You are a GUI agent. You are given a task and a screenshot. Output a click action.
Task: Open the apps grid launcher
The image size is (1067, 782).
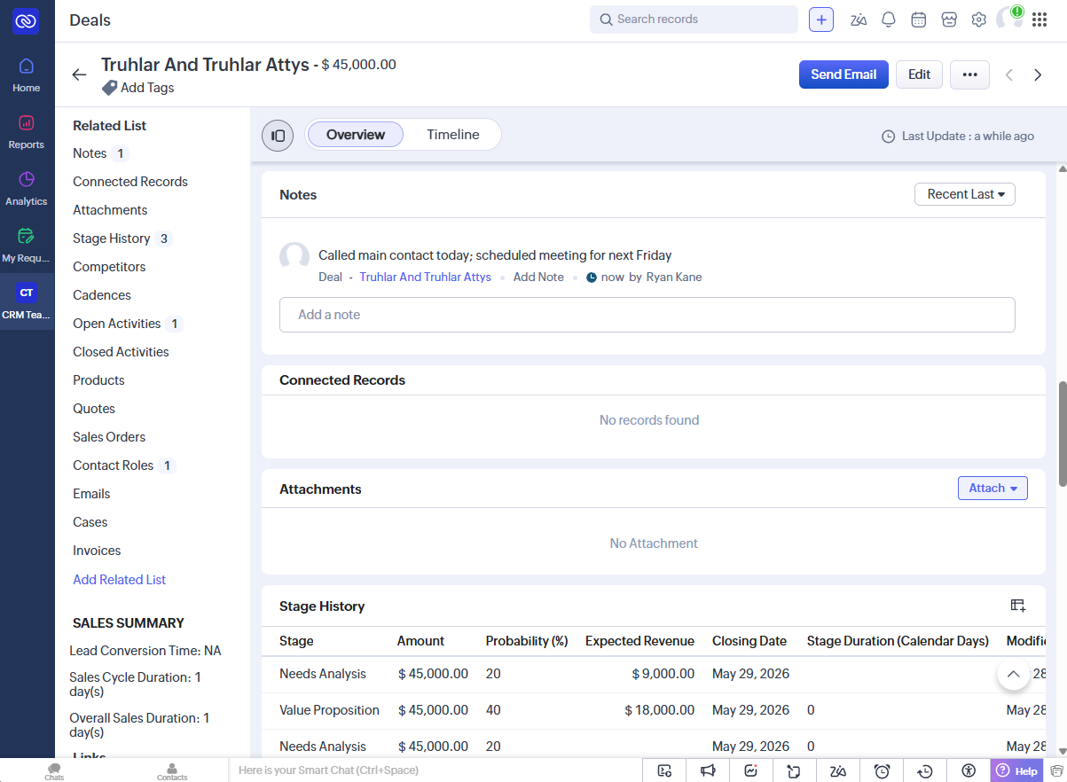[x=1040, y=20]
